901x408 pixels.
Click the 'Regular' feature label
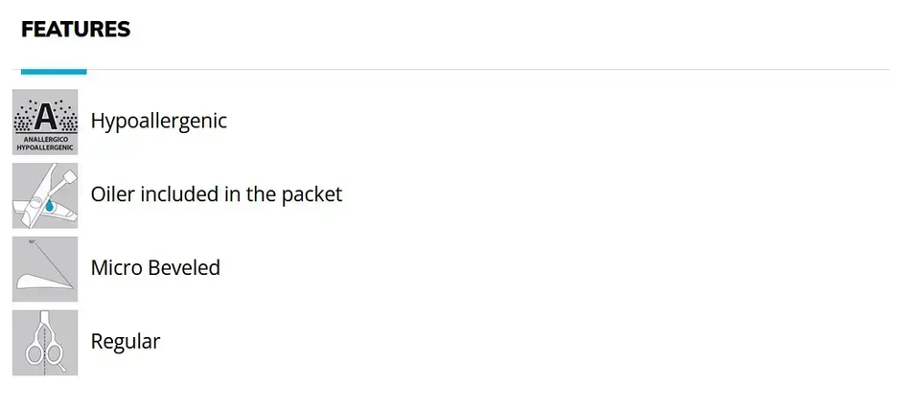(125, 341)
